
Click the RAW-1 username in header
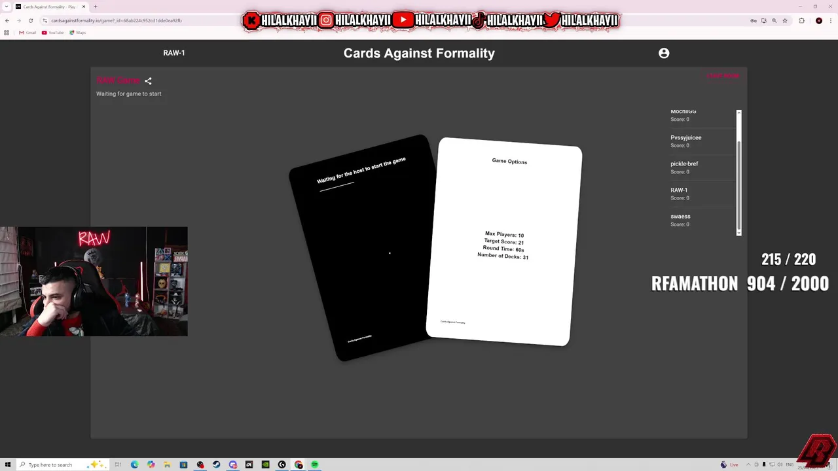coord(174,53)
